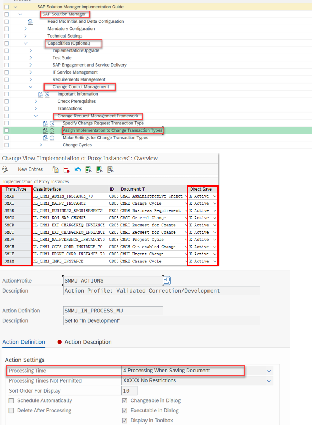
Task: Click the Document T column header
Action: pos(153,189)
